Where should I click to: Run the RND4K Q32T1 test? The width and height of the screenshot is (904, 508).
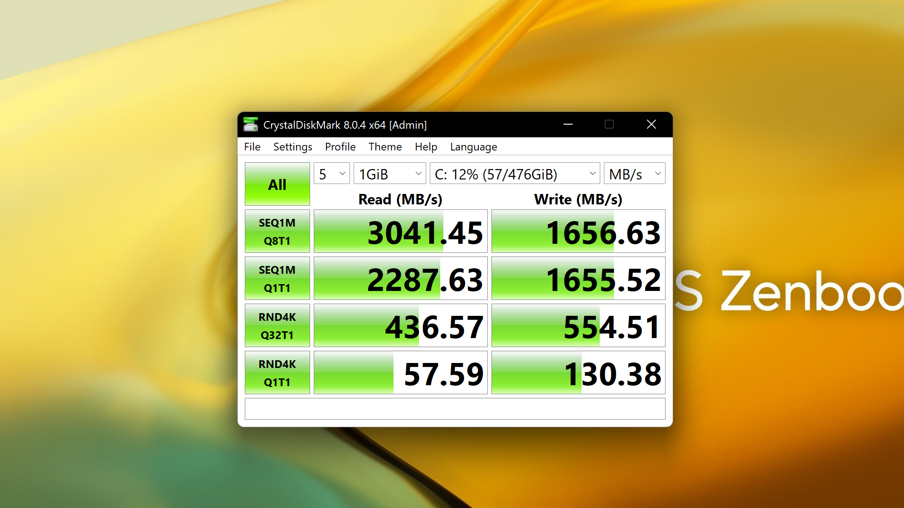pyautogui.click(x=277, y=325)
